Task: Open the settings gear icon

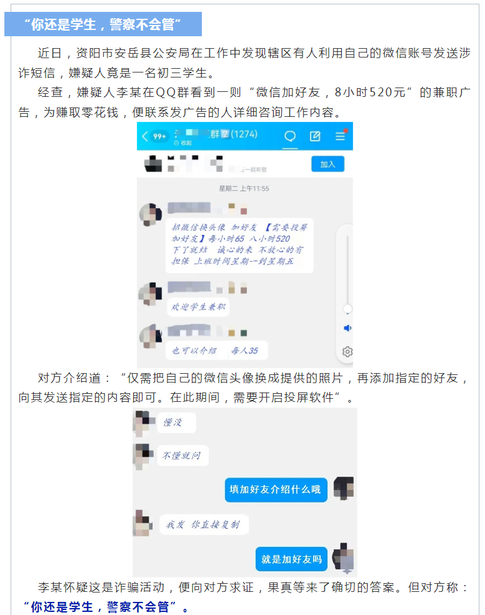Action: coord(347,351)
